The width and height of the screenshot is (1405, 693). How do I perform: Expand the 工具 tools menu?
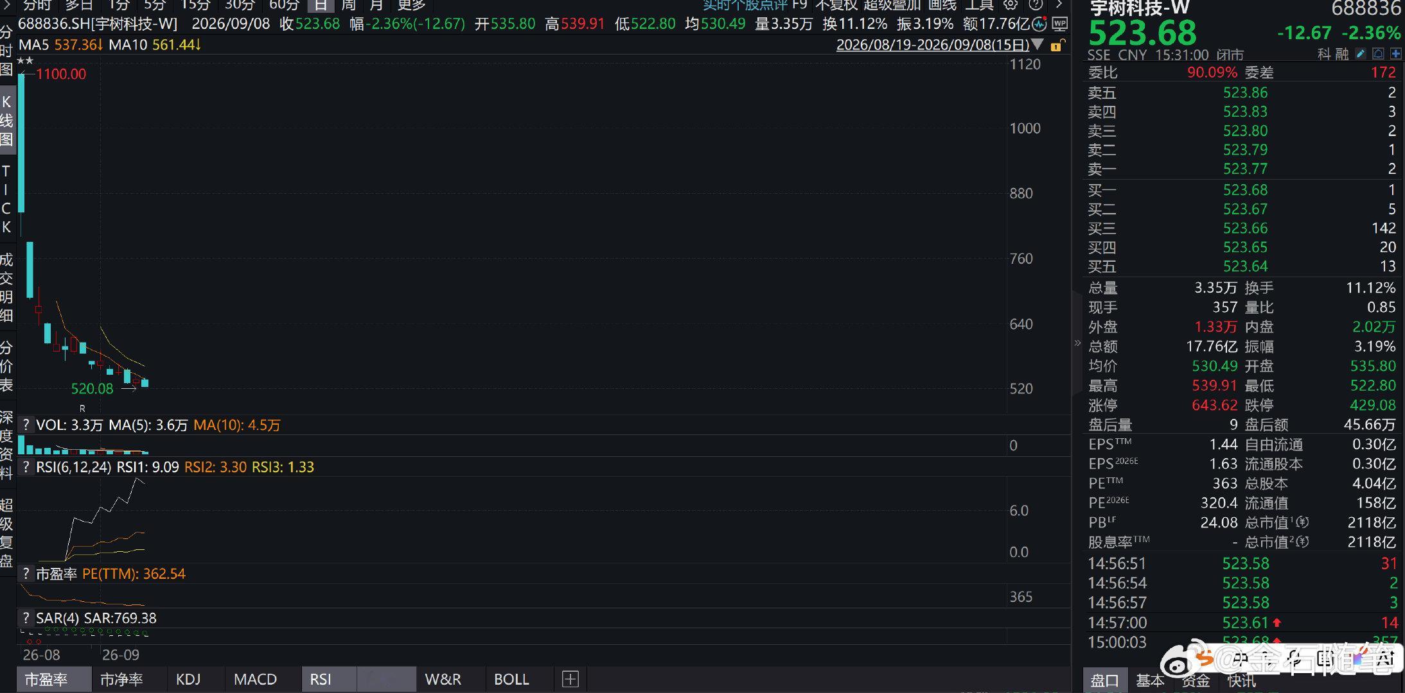click(980, 5)
